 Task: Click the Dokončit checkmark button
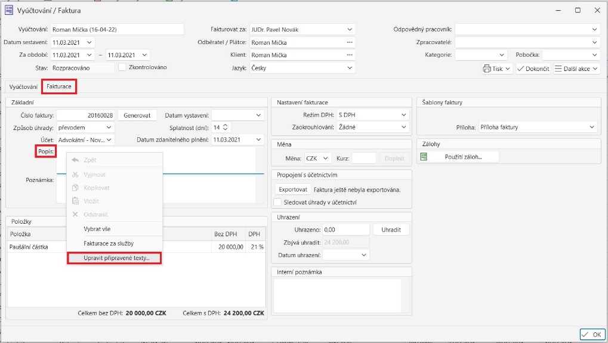click(532, 69)
